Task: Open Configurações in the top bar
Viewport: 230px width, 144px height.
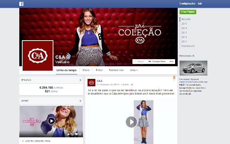Action: coord(187,3)
